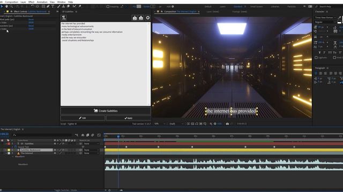Screen dimensions: 343x192
Task: Click the shy layers icon in timeline header
Action: (x=83, y=135)
